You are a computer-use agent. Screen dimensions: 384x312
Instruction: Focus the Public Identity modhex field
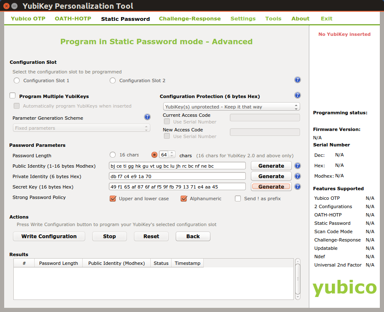point(177,166)
